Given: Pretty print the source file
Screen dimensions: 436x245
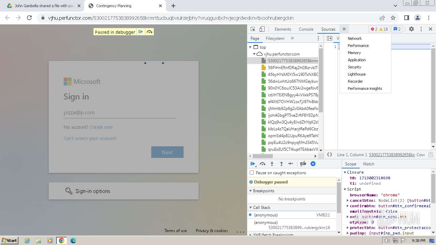Looking at the screenshot, I should 329,154.
